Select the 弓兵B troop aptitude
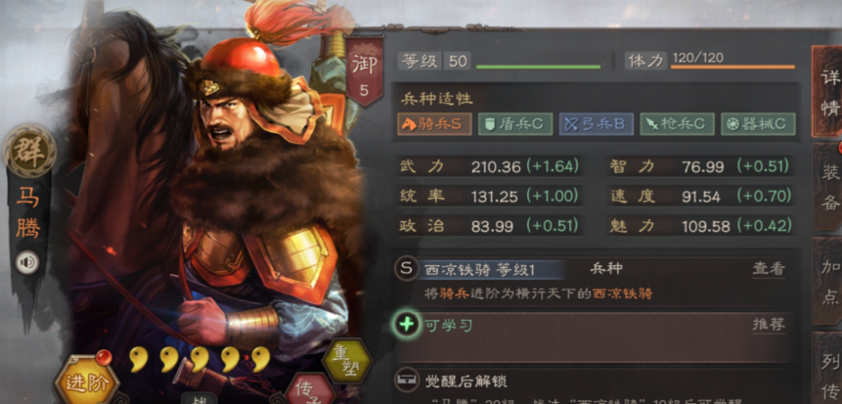The height and width of the screenshot is (404, 842). pyautogui.click(x=597, y=124)
